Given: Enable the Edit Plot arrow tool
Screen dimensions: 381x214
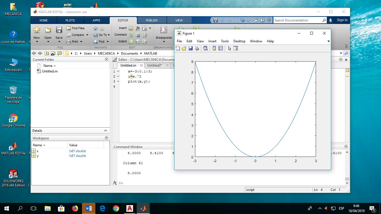Looking at the screenshot, I should [229, 48].
